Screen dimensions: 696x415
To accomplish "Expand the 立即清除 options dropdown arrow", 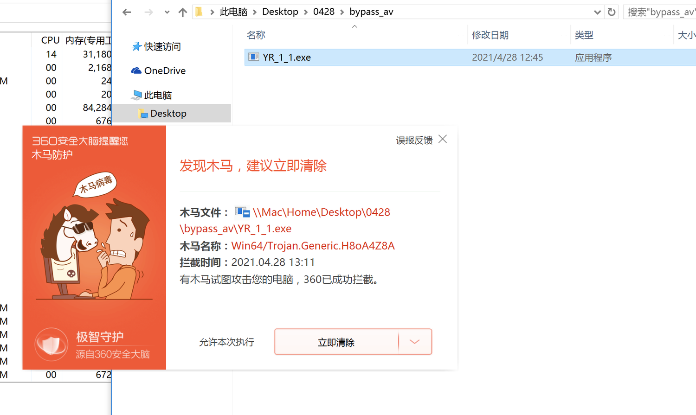I will pos(415,342).
